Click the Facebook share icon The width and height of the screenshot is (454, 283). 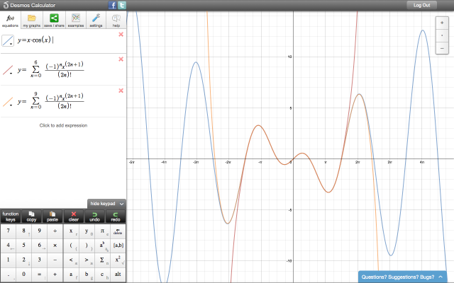[x=112, y=5]
